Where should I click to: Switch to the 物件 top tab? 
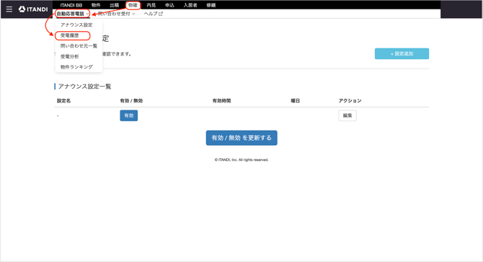coord(96,5)
